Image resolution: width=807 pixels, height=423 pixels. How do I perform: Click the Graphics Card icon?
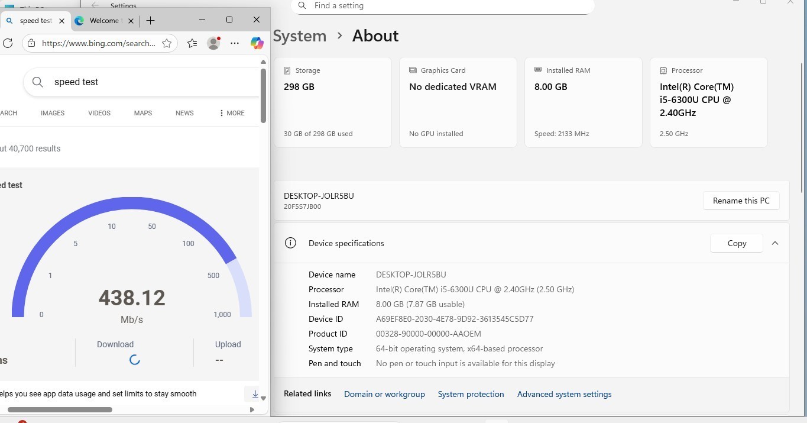[x=413, y=70]
